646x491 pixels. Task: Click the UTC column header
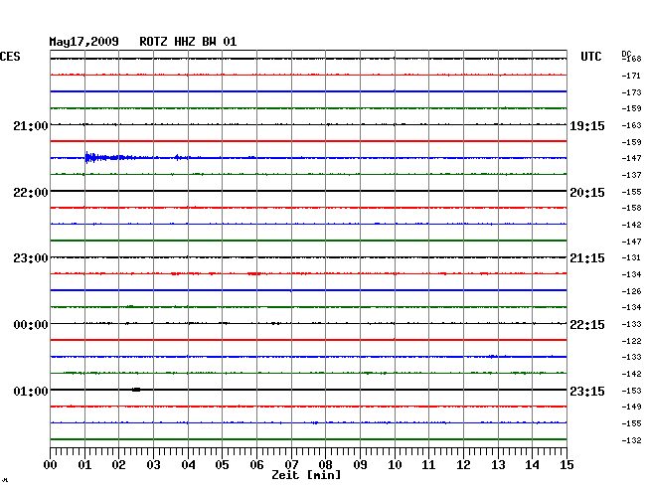590,57
